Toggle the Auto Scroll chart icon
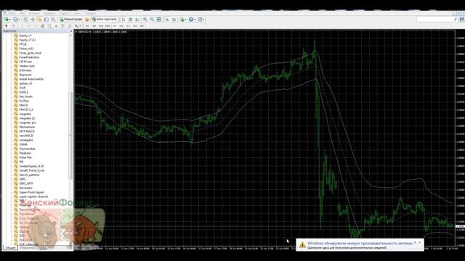 167,20
